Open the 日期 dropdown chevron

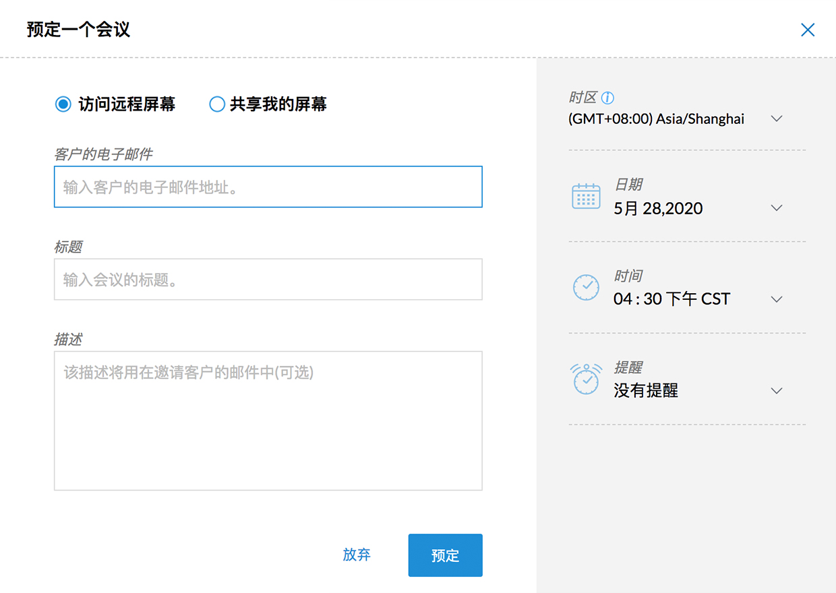(x=777, y=208)
